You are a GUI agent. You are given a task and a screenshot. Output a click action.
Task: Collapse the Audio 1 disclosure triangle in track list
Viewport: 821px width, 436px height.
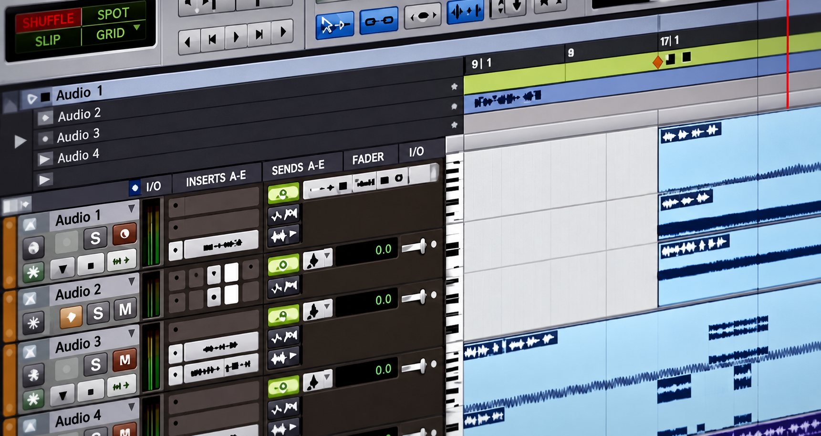click(x=31, y=99)
